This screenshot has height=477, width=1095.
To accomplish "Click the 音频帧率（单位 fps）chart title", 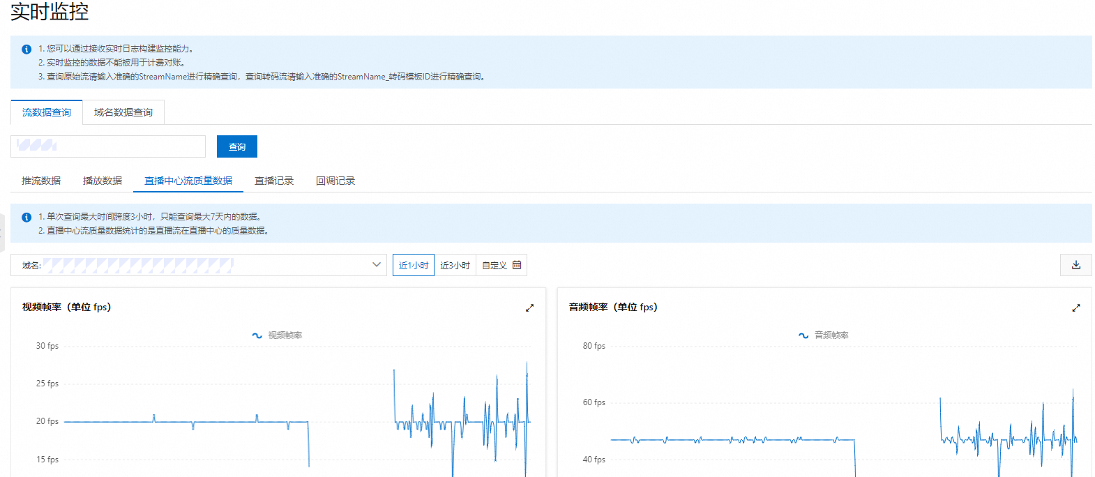I will pos(613,307).
